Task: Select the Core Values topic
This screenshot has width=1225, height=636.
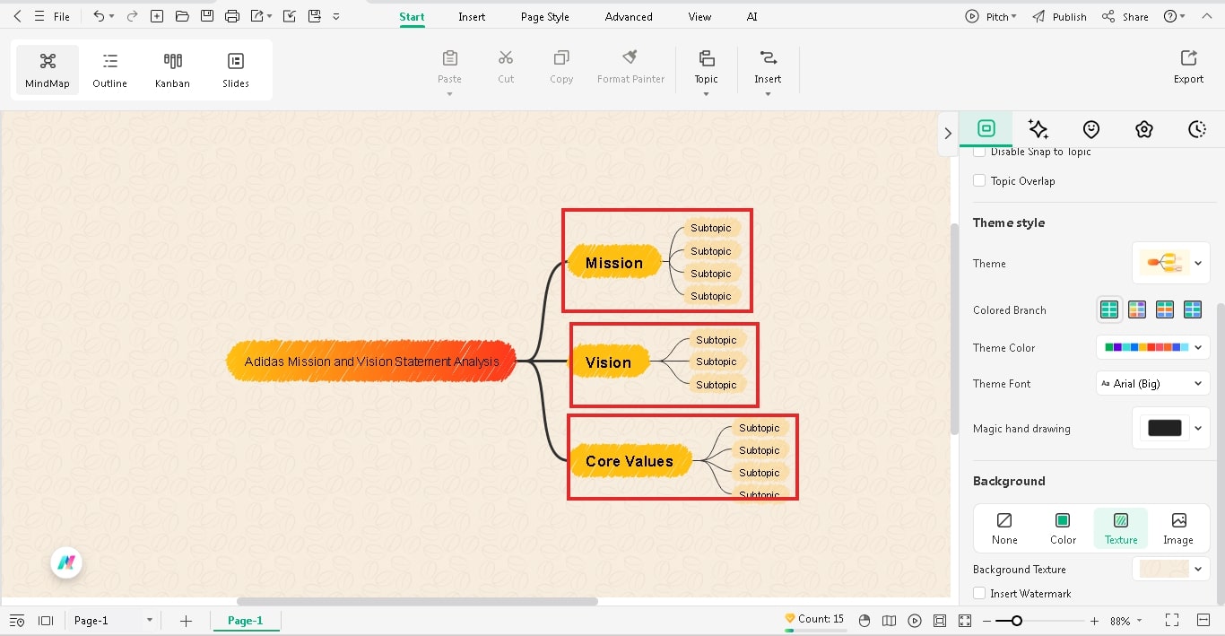Action: 630,461
